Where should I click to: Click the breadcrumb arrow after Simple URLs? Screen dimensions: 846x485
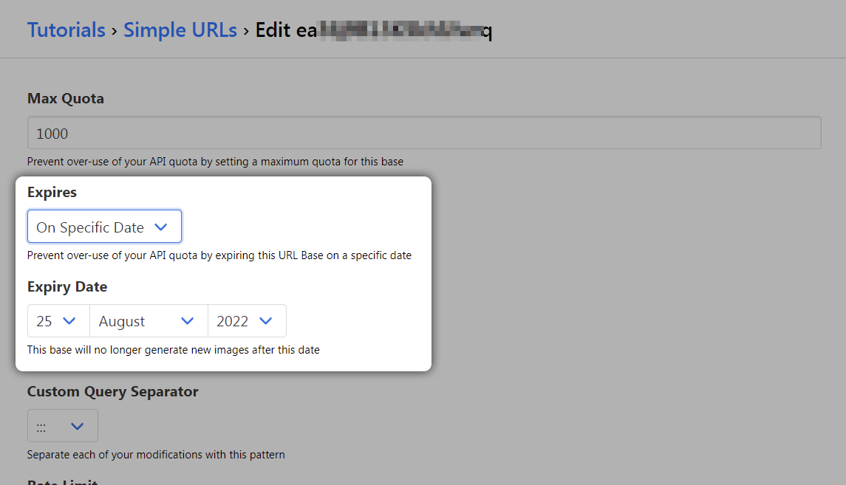(246, 31)
